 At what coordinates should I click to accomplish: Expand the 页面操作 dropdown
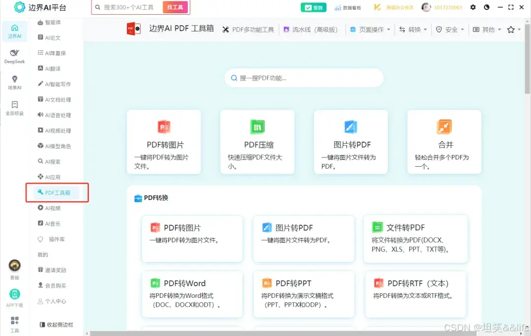tap(370, 30)
